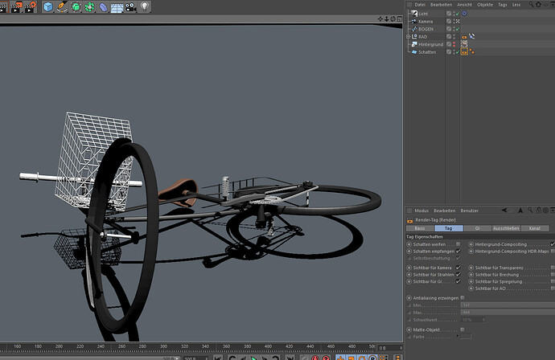Select the texture tag on Hintergrund row
555x360 pixels.
pos(464,44)
